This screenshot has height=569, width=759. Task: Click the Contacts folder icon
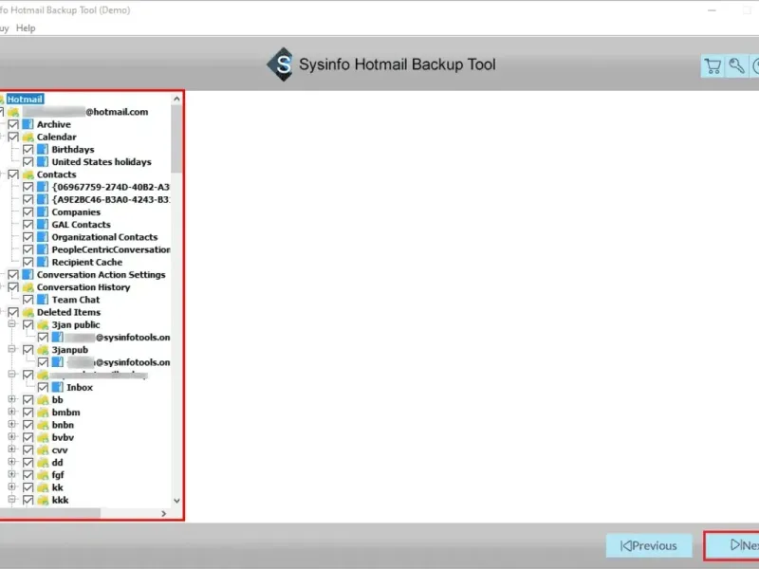pos(28,174)
